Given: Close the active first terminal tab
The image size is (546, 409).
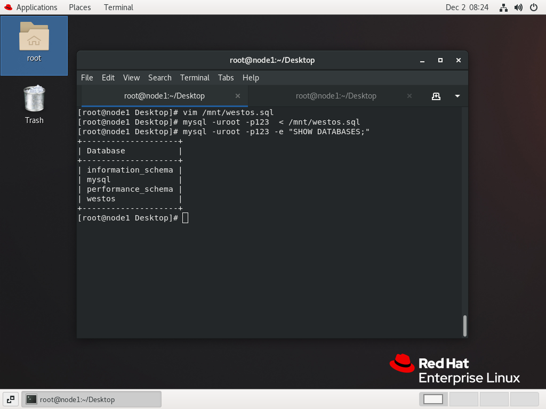Looking at the screenshot, I should (x=238, y=96).
